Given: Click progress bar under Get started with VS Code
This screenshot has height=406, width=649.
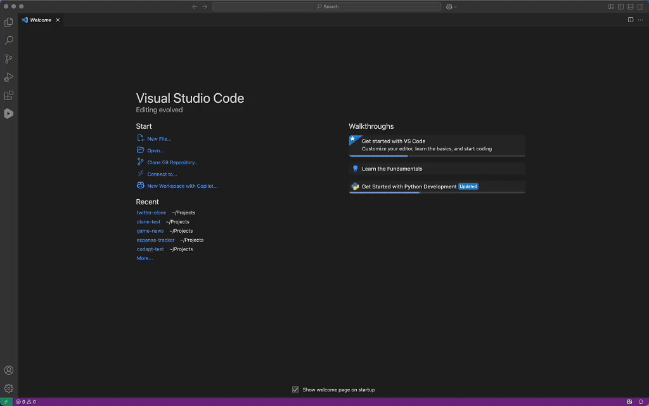Looking at the screenshot, I should pos(437,156).
